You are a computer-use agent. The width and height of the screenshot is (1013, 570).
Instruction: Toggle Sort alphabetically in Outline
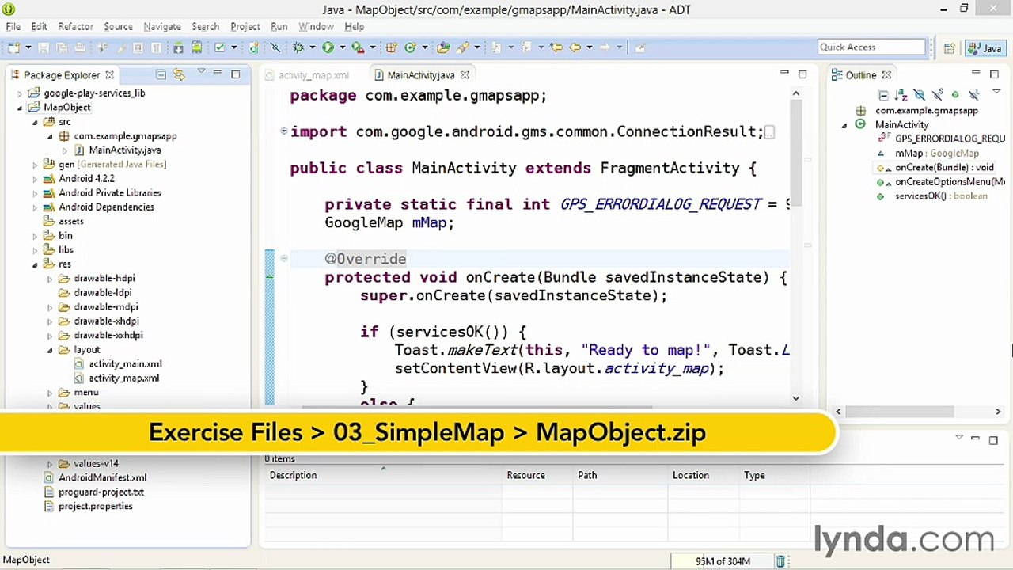tap(901, 95)
